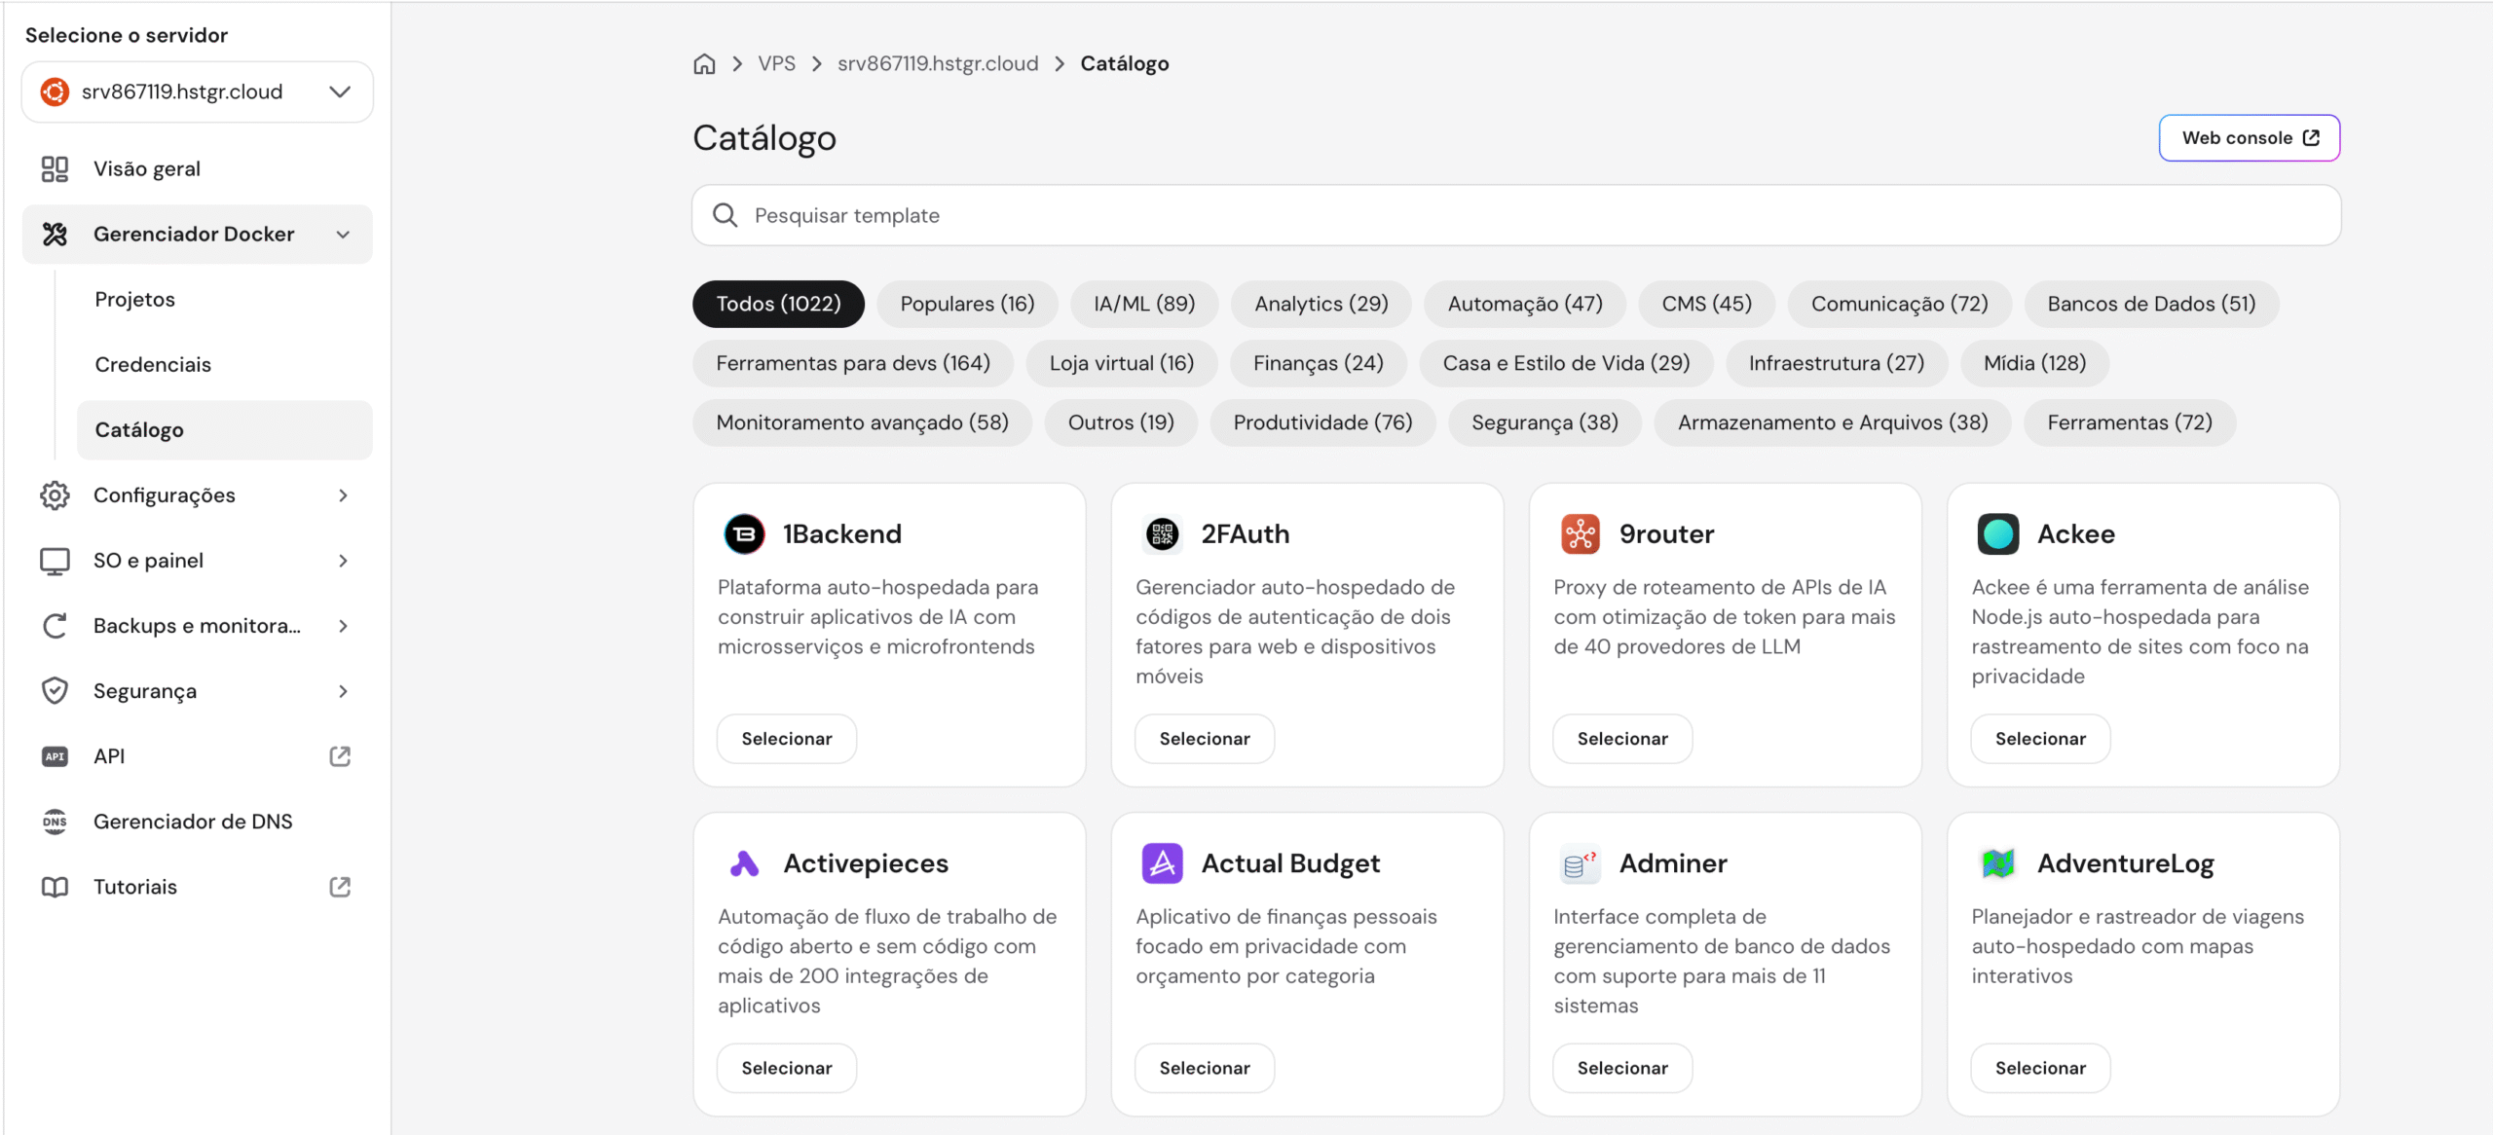This screenshot has width=2493, height=1135.
Task: Select the Actual Budget template
Action: tap(1205, 1068)
